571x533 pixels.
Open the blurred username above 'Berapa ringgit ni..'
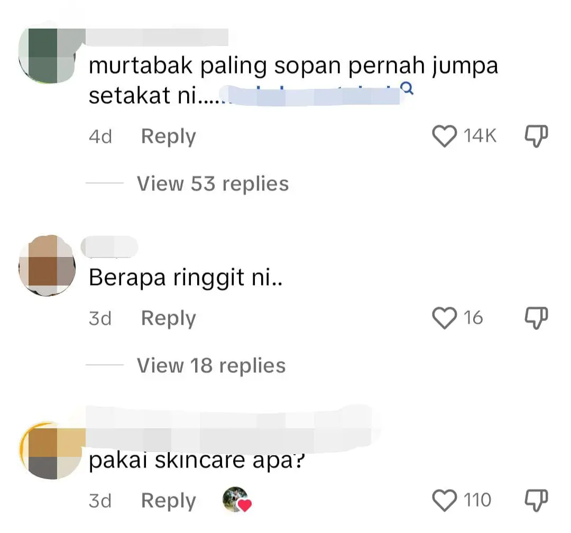point(109,246)
